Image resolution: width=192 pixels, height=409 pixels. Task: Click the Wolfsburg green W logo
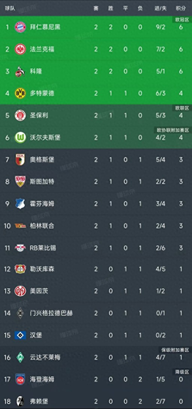coord(20,137)
